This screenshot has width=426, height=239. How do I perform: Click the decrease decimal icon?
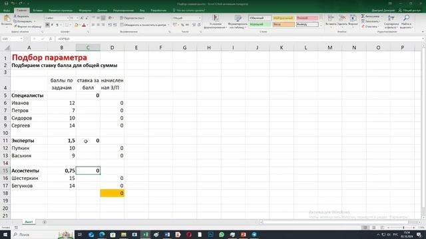point(199,25)
